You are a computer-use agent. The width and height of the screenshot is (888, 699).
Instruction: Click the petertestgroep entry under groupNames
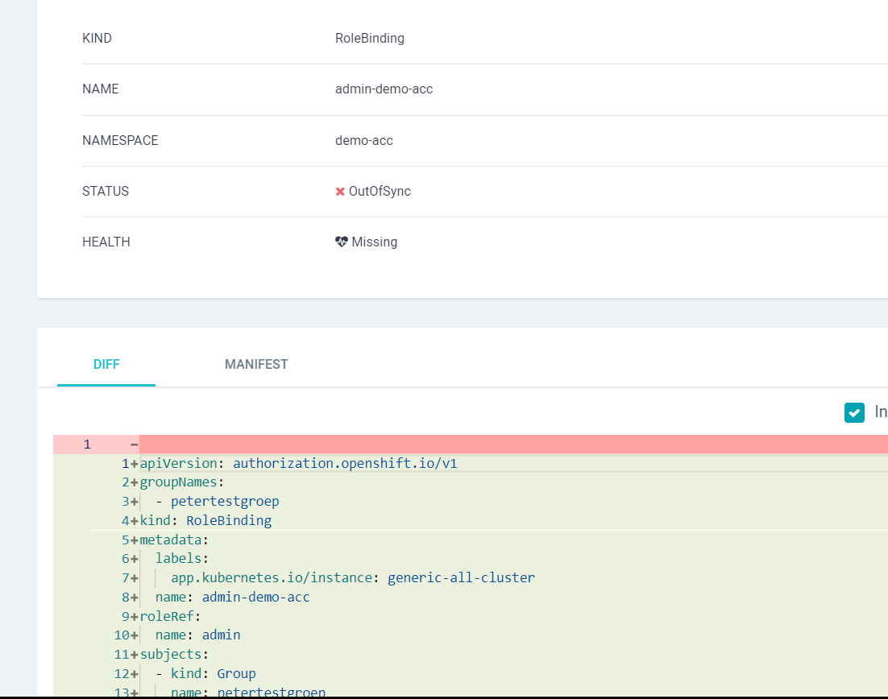[224, 501]
